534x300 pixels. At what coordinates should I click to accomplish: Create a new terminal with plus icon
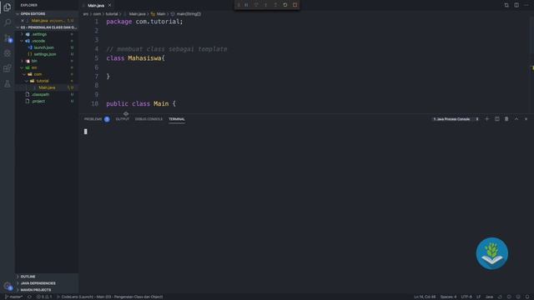click(x=487, y=119)
